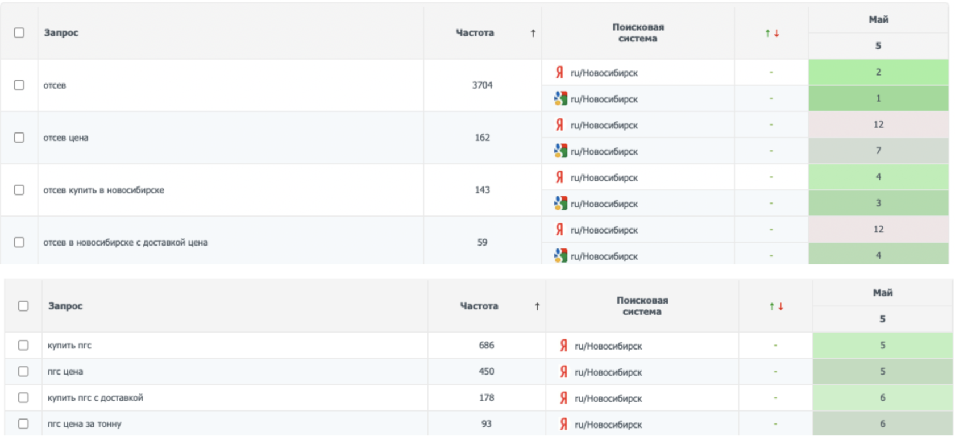Click the Yandex icon in купить пгс row
The width and height of the screenshot is (955, 436).
(x=563, y=346)
